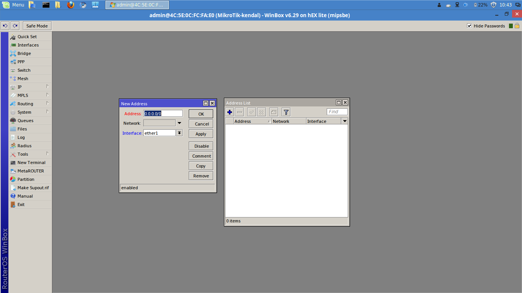Screen dimensions: 522x293
Task: Click the Undo arrow in WinBox toolbar
Action: [x=5, y=26]
